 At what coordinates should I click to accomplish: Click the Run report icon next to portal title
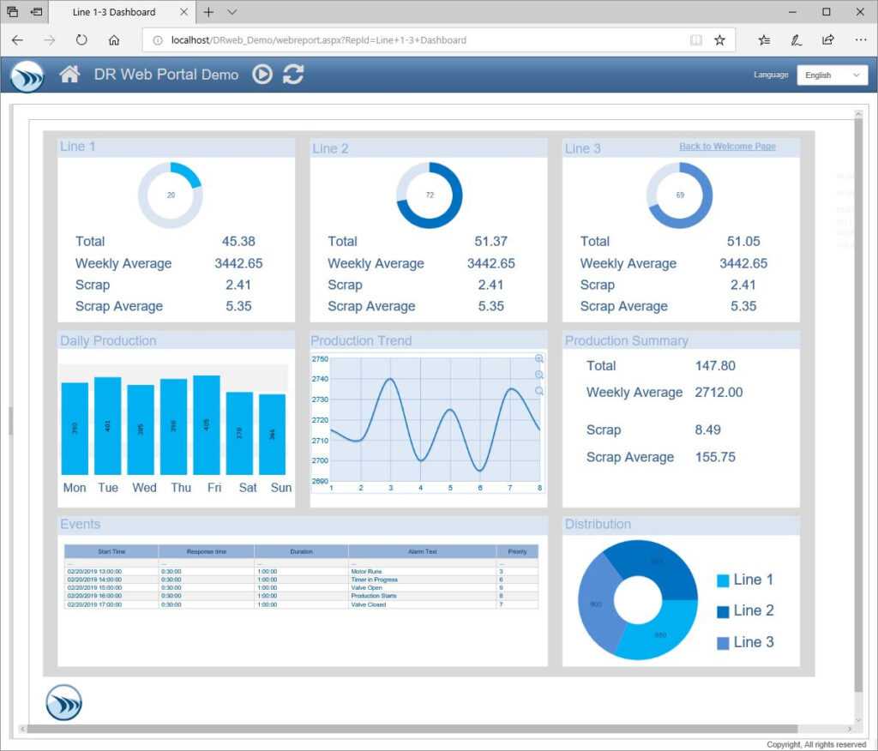coord(264,74)
